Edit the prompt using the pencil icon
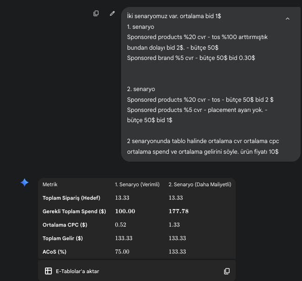 [112, 13]
